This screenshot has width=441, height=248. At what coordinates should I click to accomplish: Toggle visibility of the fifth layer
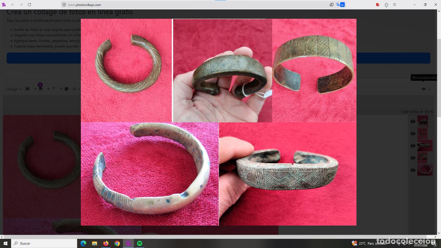click(413, 170)
